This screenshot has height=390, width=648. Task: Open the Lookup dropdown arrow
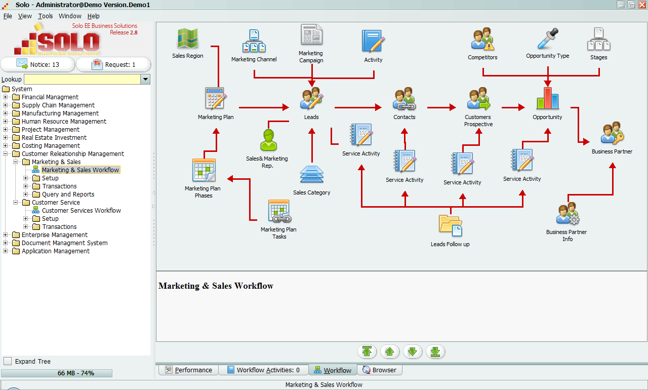[x=146, y=79]
